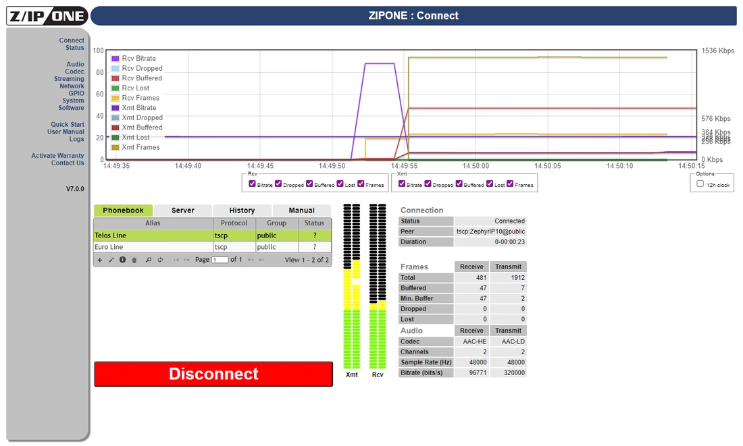Open GPIO settings in sidebar
743x446 pixels.
76,93
